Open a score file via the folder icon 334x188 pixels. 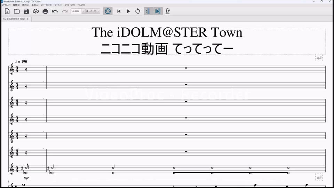pos(17,11)
